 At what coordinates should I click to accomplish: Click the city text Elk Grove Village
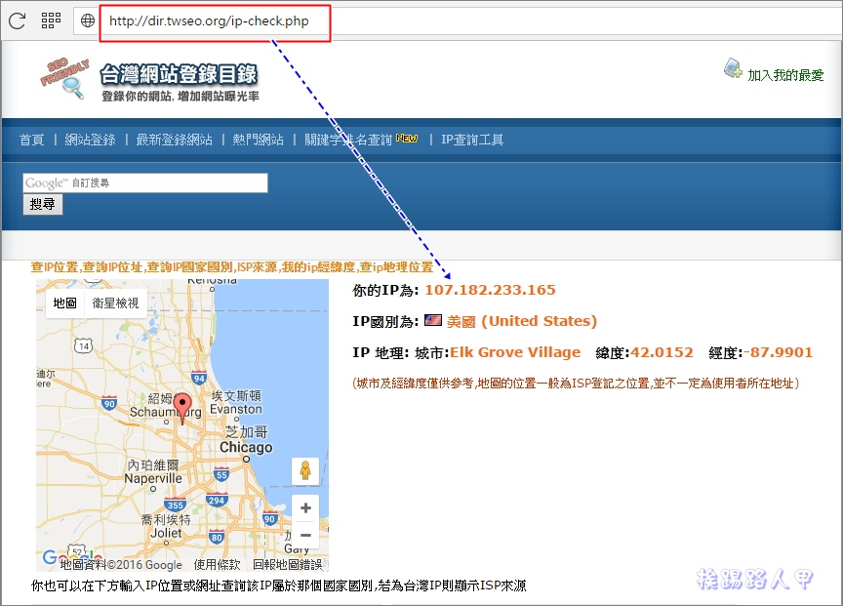(515, 352)
